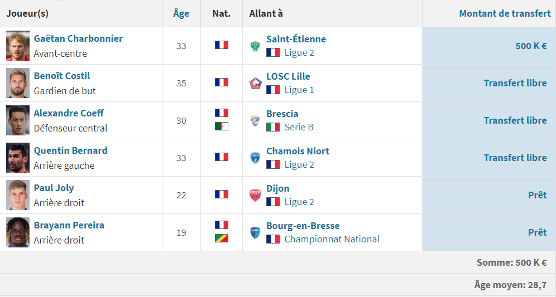The image size is (556, 297).
Task: Click the Brescia club crest icon
Action: [x=255, y=121]
